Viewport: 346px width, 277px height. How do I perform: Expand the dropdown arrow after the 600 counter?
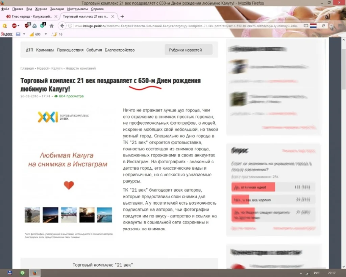[x=45, y=34]
